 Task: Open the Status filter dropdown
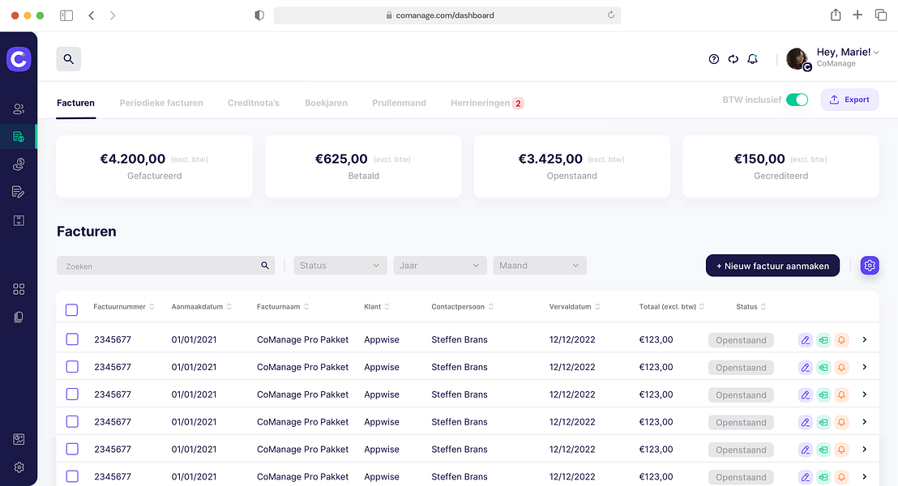pyautogui.click(x=340, y=266)
